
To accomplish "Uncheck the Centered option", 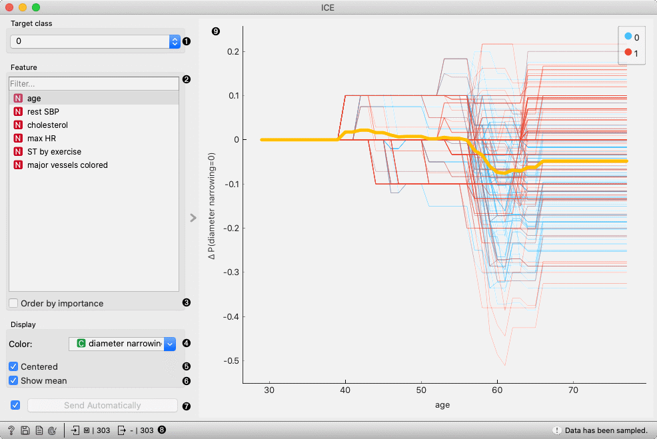I will pyautogui.click(x=14, y=366).
